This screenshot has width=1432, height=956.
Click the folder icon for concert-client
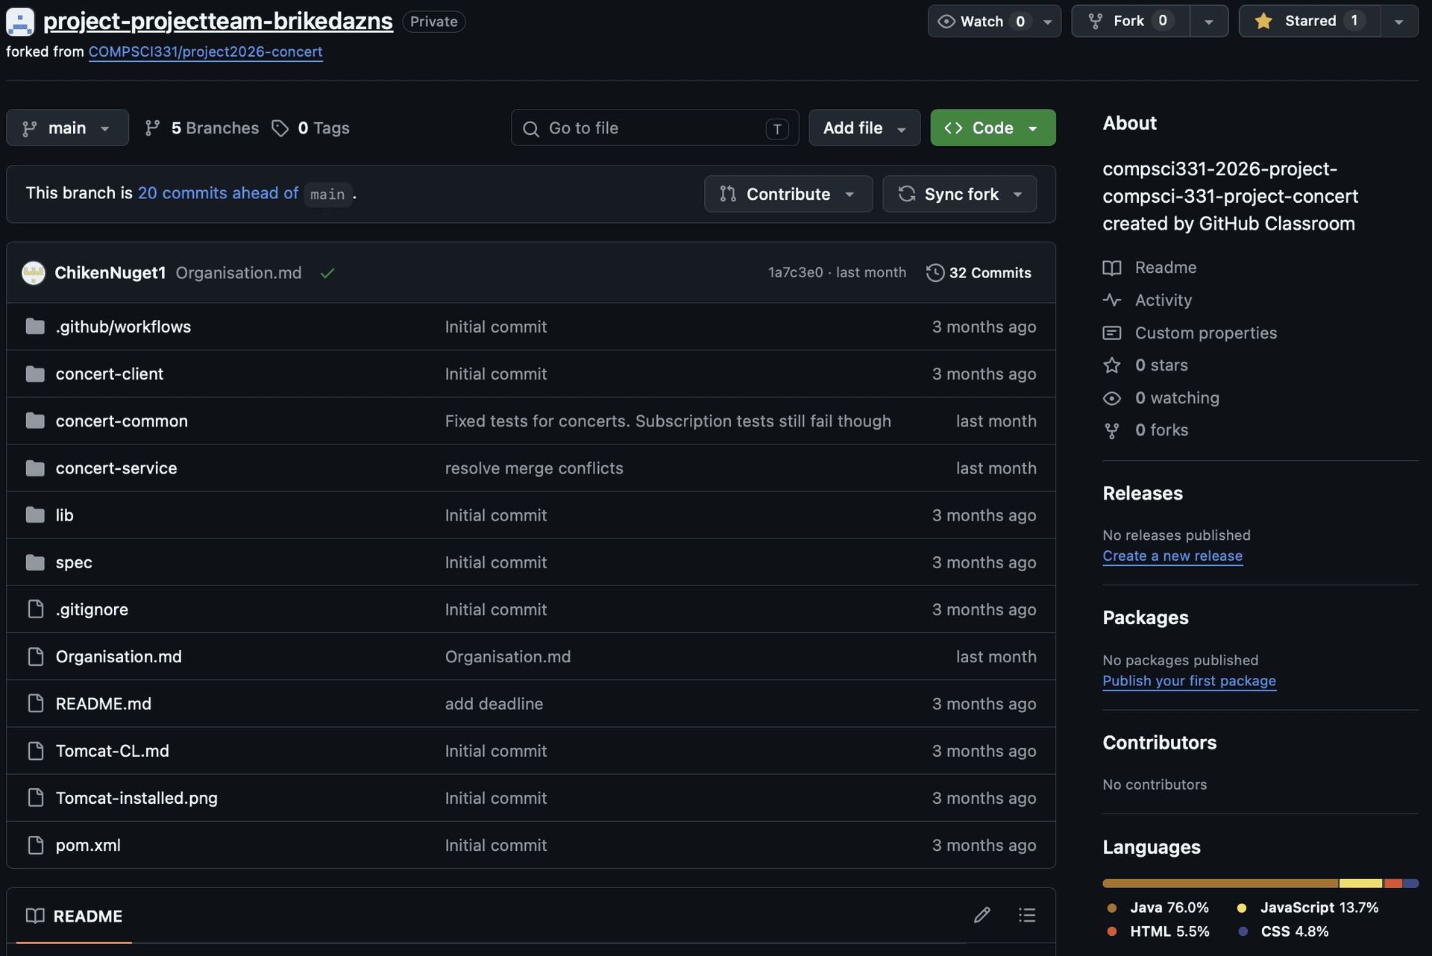35,374
